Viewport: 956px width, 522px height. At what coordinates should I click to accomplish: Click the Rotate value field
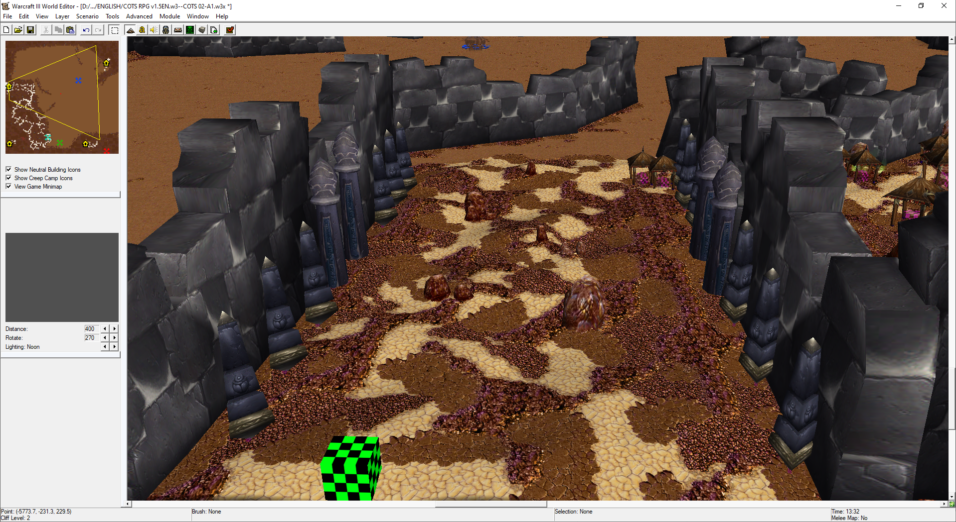tap(92, 337)
